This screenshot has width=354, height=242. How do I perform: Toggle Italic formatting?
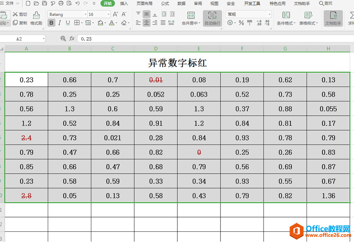[x=60, y=23]
